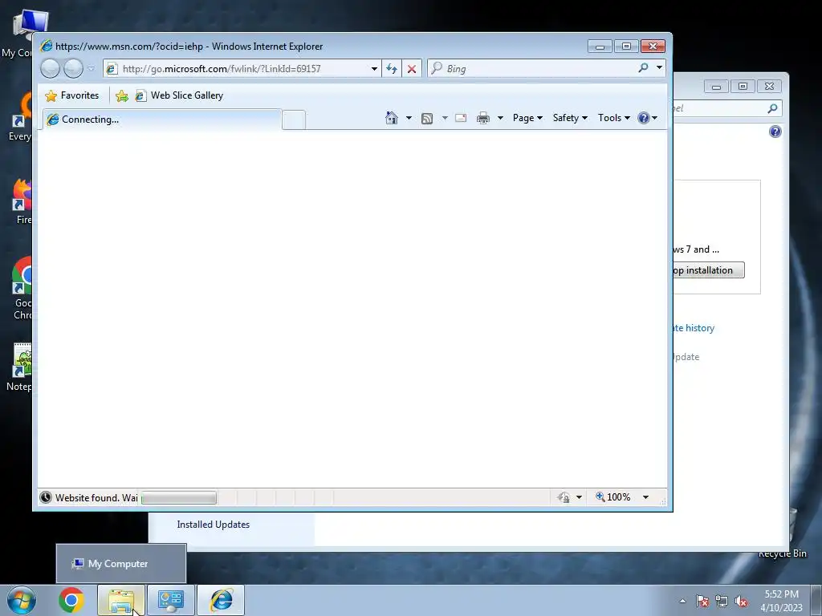Click the page loading progress bar
822x616 pixels.
click(x=179, y=497)
